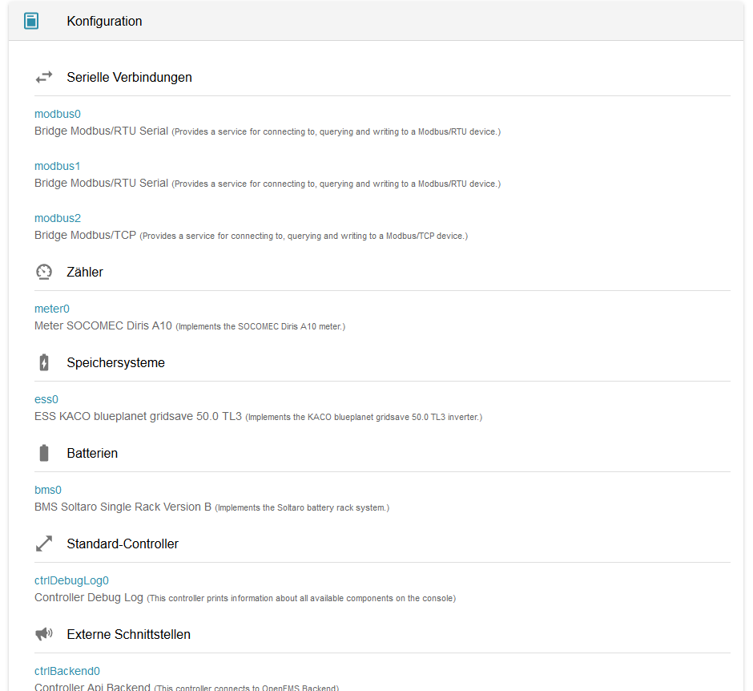Viewport: 753px width, 691px height.
Task: Open the ctrlDebugLog0 controller link
Action: tap(71, 581)
